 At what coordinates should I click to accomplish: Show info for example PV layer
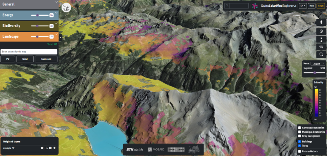(50, 148)
